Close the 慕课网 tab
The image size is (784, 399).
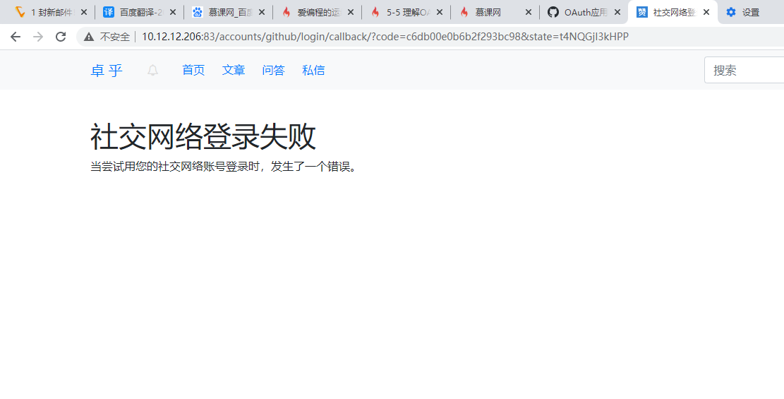pos(529,12)
